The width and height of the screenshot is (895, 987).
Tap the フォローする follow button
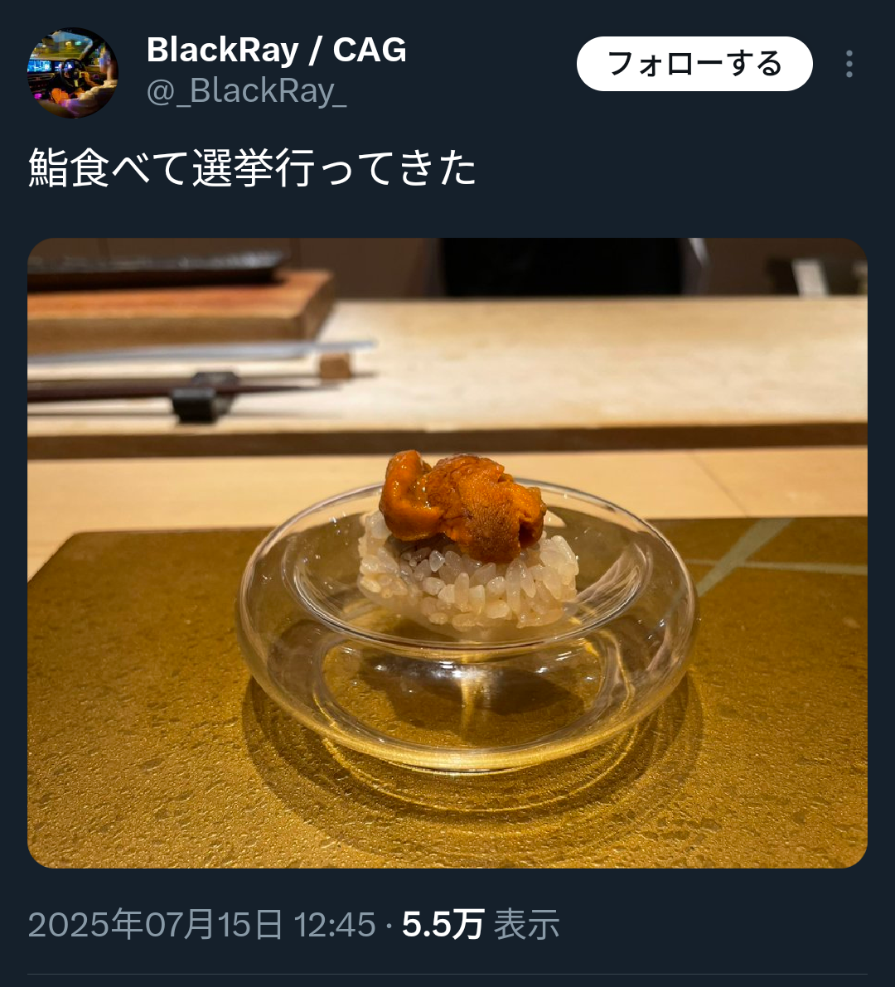[x=694, y=64]
